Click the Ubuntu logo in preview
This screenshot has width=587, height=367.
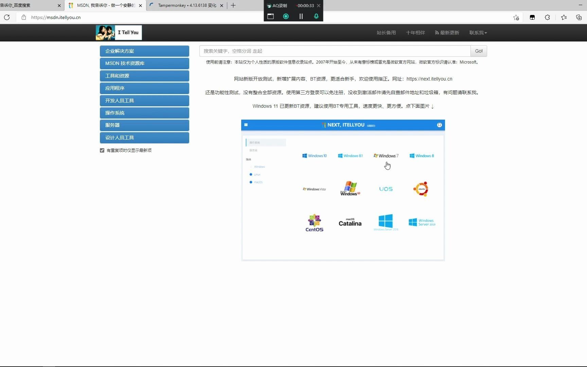coord(421,189)
